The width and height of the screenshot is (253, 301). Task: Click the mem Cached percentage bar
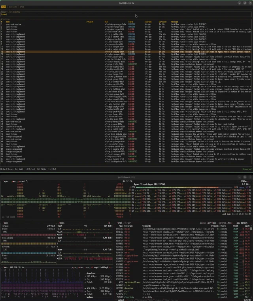click(28, 253)
